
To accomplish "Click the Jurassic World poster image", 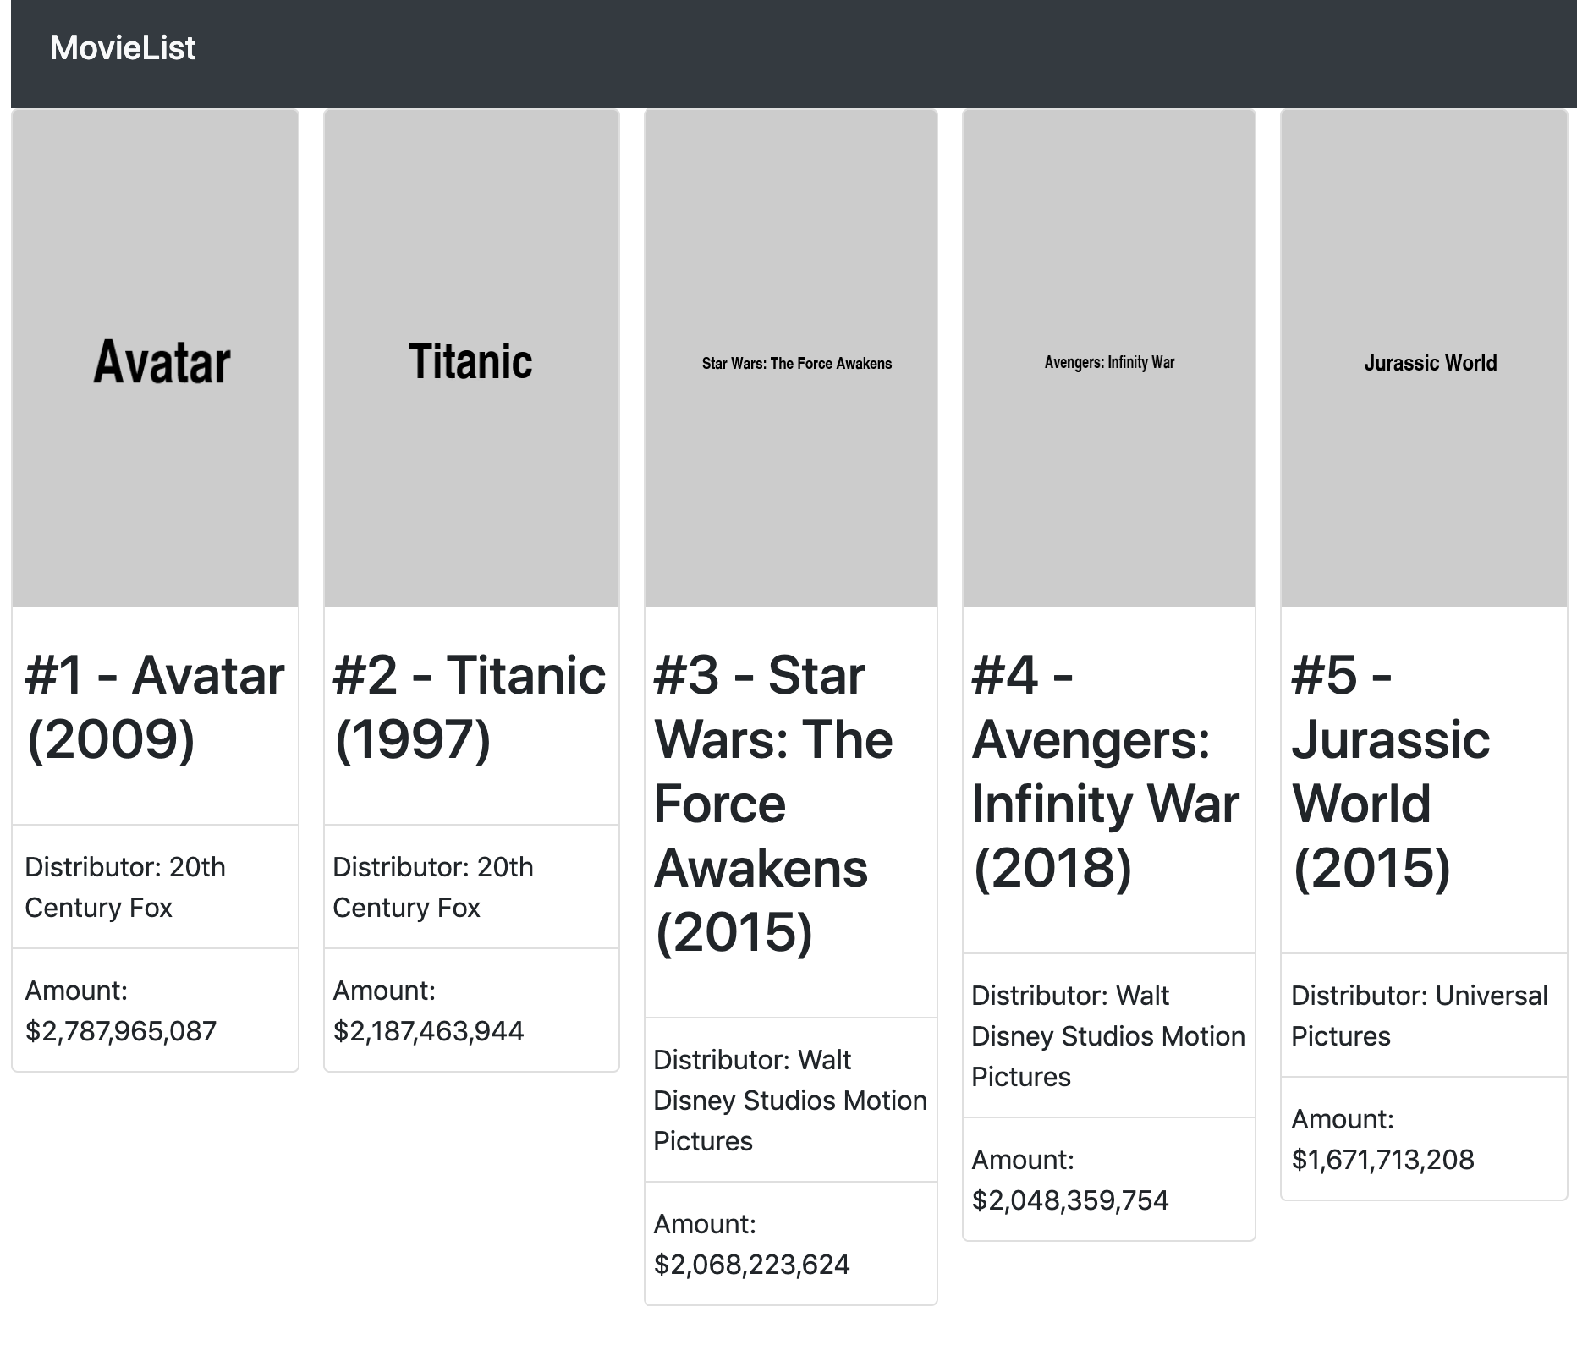I will [1425, 359].
